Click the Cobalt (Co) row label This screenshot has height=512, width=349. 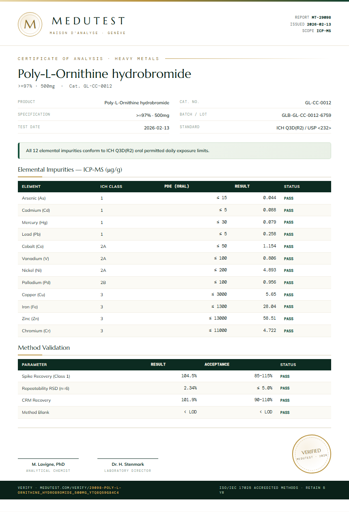pyautogui.click(x=32, y=246)
